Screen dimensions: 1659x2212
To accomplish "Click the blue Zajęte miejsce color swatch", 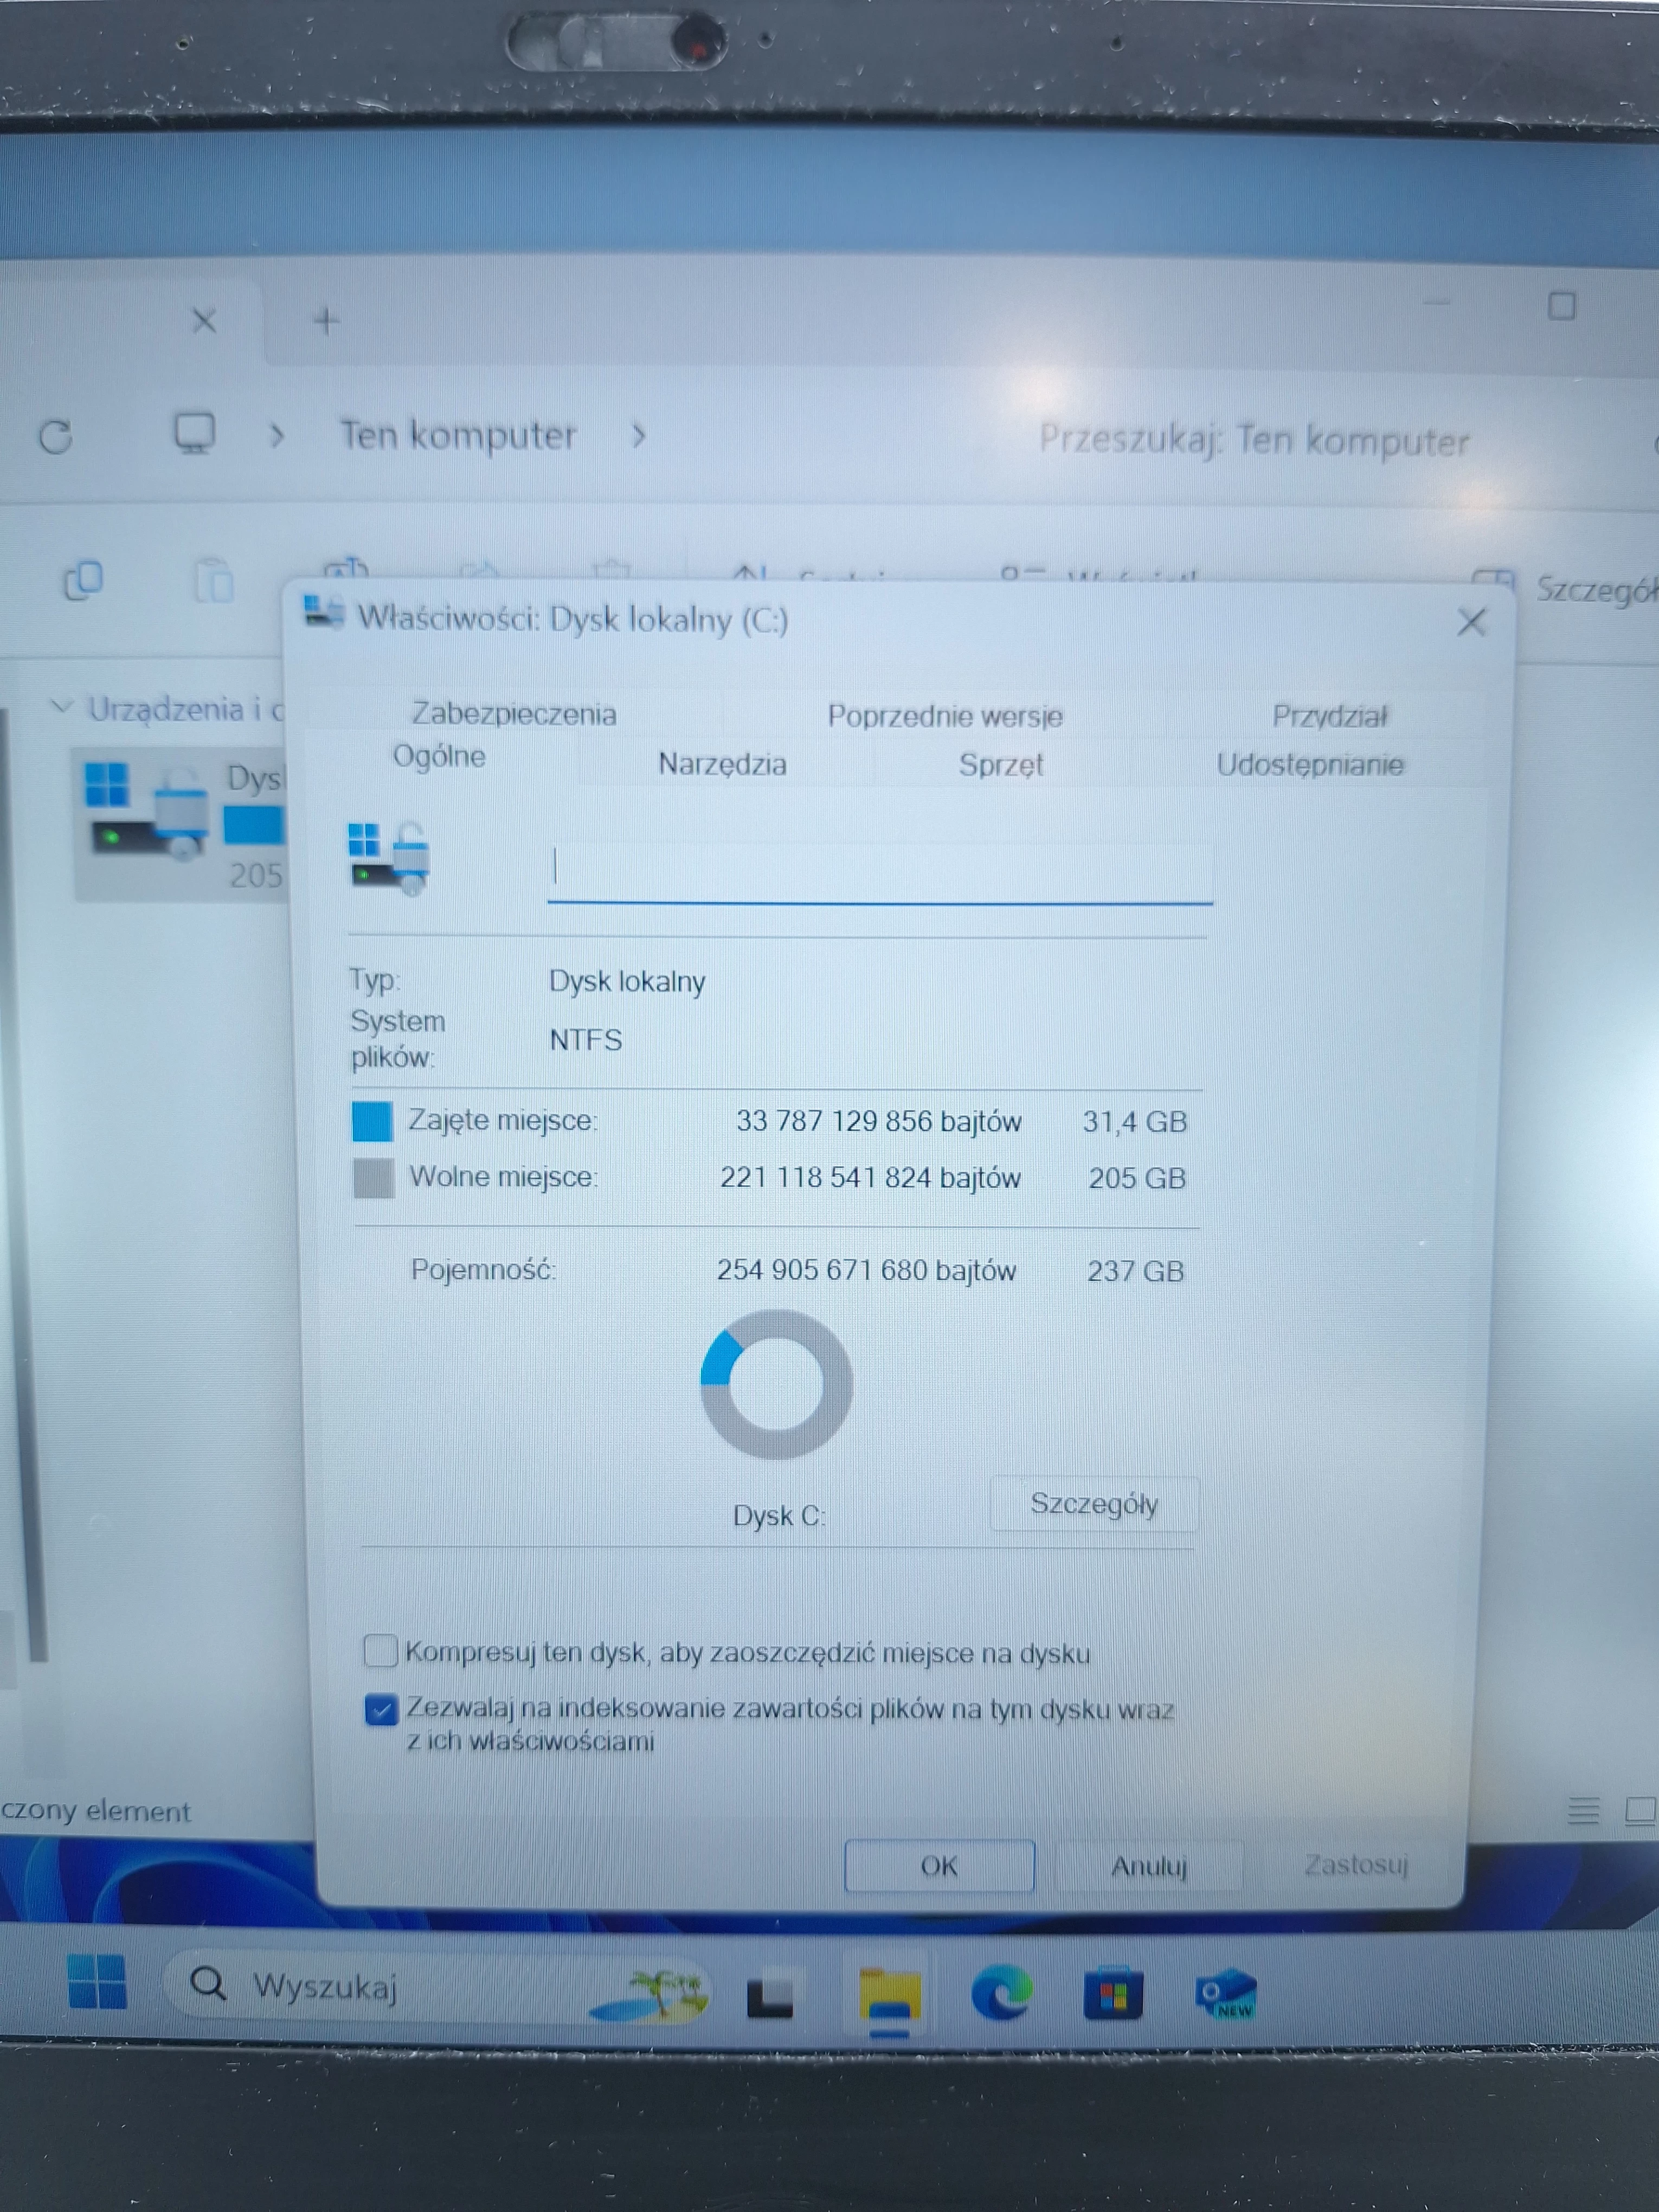I will point(372,1121).
